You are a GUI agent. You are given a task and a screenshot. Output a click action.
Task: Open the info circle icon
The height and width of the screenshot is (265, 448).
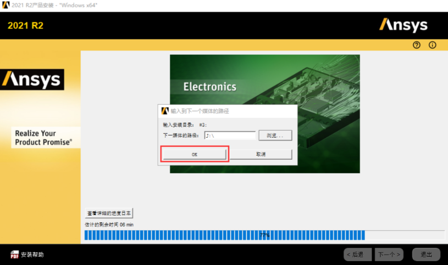[x=432, y=45]
